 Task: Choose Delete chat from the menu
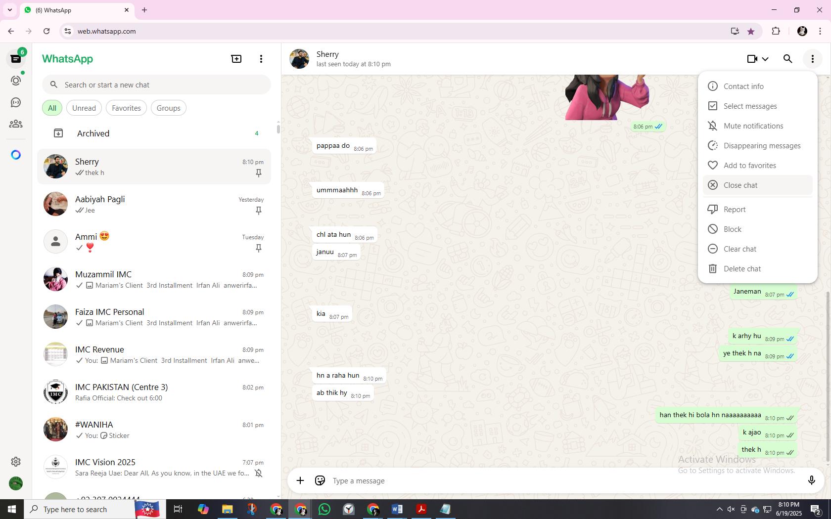pyautogui.click(x=757, y=268)
